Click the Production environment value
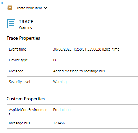This screenshot has width=138, height=133. pos(62,110)
